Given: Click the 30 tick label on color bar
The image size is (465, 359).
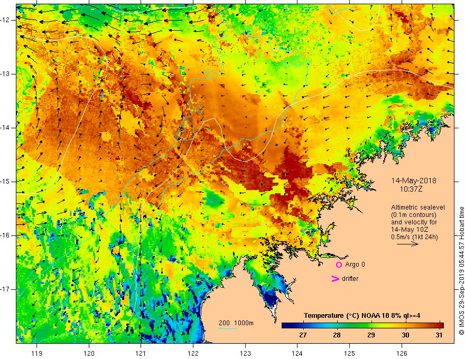Looking at the screenshot, I should click(405, 335).
